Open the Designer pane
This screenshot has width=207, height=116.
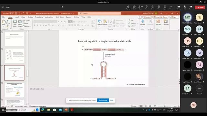(166, 23)
